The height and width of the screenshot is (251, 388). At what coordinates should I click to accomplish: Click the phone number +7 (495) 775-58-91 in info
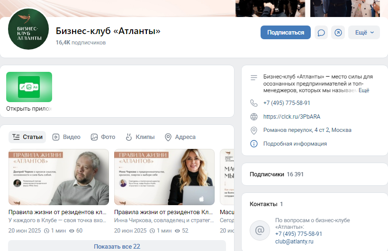coord(287,103)
